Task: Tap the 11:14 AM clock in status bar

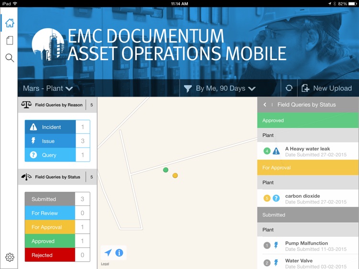Action: 179,4
